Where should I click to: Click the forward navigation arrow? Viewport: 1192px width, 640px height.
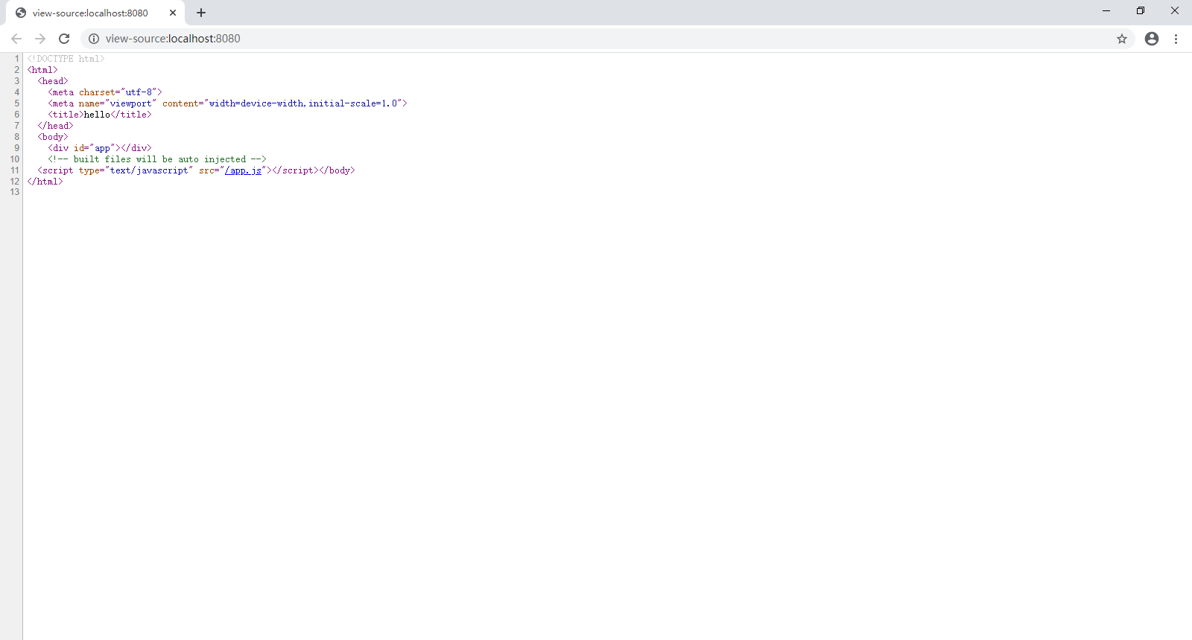click(x=40, y=39)
